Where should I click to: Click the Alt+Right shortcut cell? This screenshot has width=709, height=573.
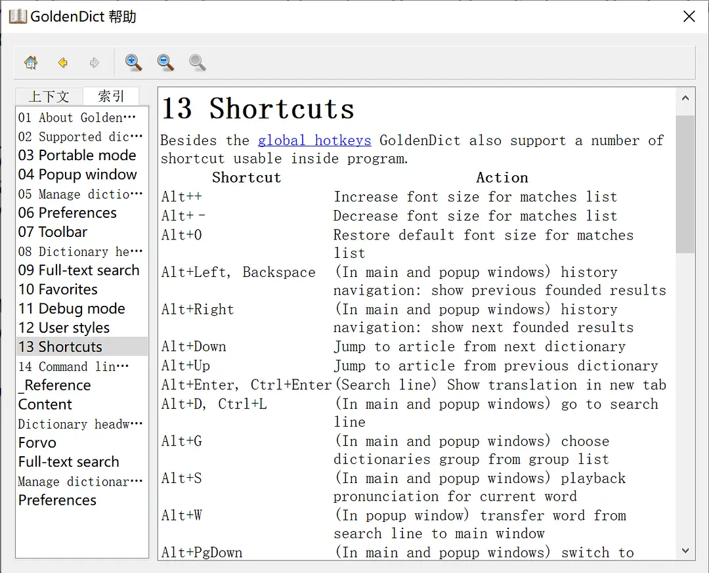198,309
